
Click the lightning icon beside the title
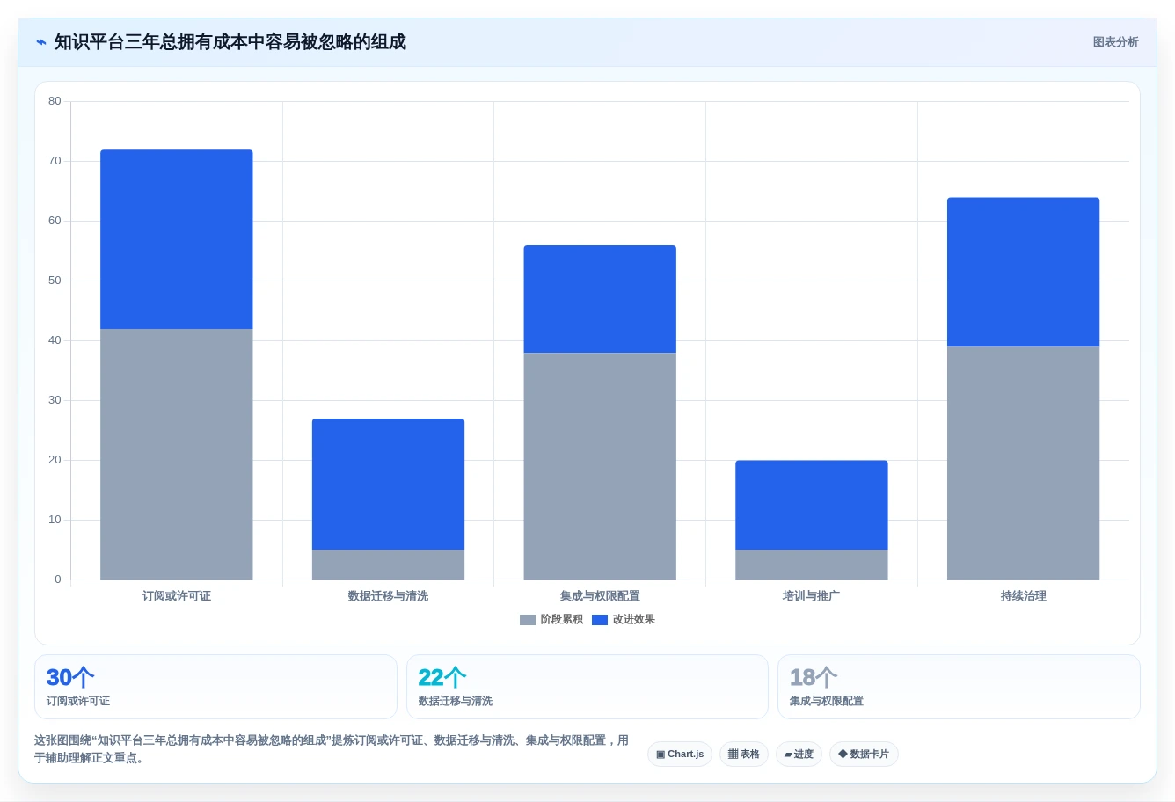(41, 42)
